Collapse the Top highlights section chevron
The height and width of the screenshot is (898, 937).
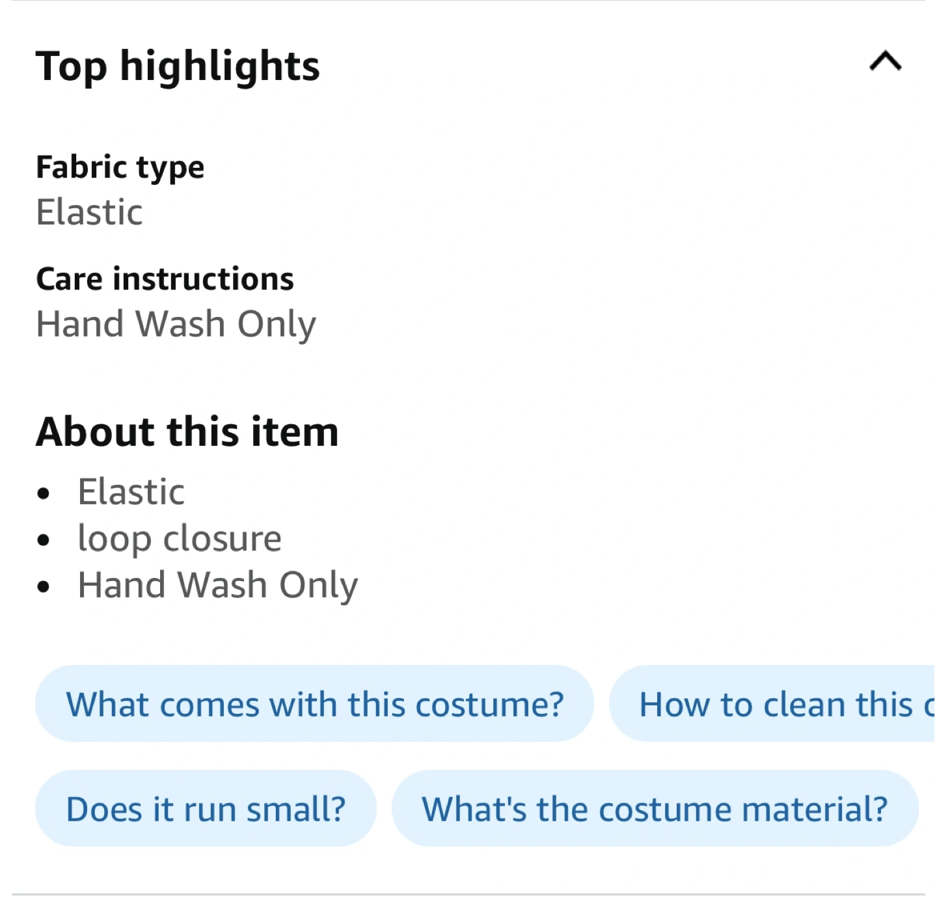click(x=885, y=62)
